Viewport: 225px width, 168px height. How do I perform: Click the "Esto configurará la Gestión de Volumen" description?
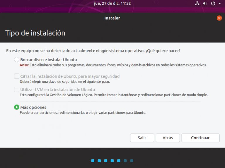114,95
